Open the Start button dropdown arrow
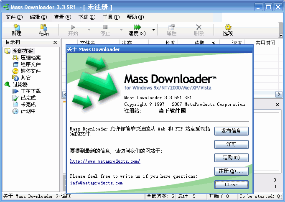The height and width of the screenshot is (202, 285). click(x=89, y=29)
